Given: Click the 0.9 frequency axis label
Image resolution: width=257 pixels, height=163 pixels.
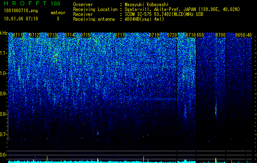Looking at the screenshot, I should pyautogui.click(x=3, y=94).
